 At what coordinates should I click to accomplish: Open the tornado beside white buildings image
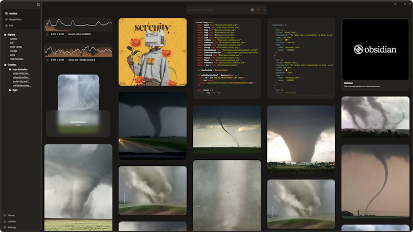click(301, 139)
